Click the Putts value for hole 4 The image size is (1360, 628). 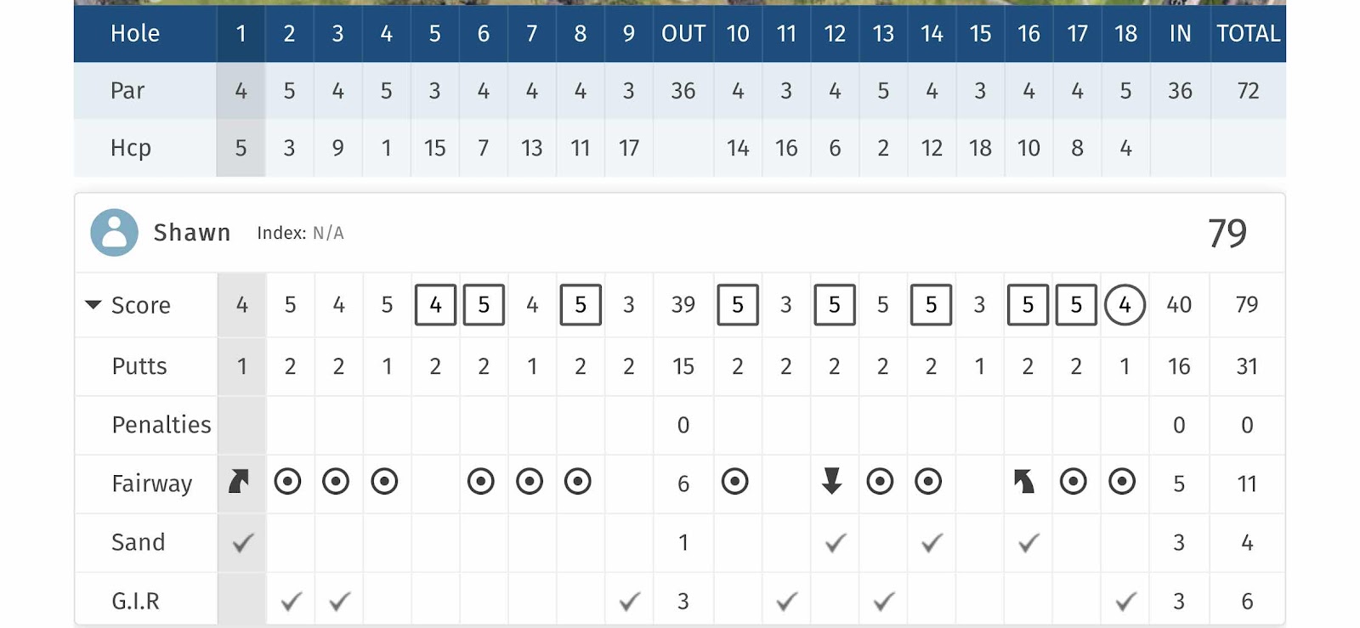(387, 366)
